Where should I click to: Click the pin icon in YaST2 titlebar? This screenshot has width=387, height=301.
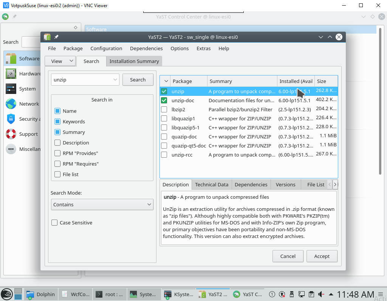click(57, 37)
